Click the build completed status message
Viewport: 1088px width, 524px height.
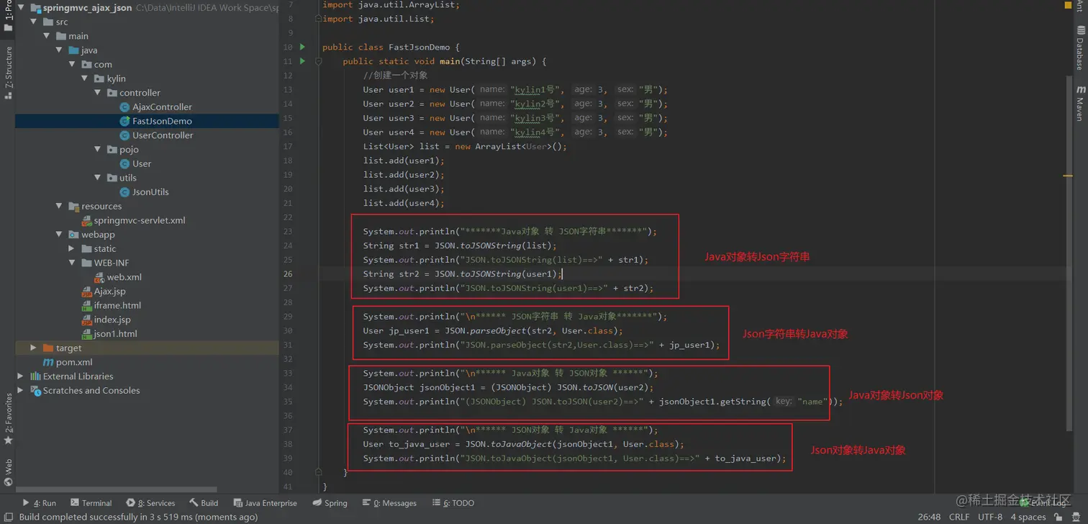click(138, 517)
